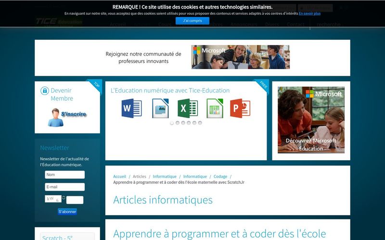Focus the captcha code input box
The width and height of the screenshot is (385, 240).
75,200
